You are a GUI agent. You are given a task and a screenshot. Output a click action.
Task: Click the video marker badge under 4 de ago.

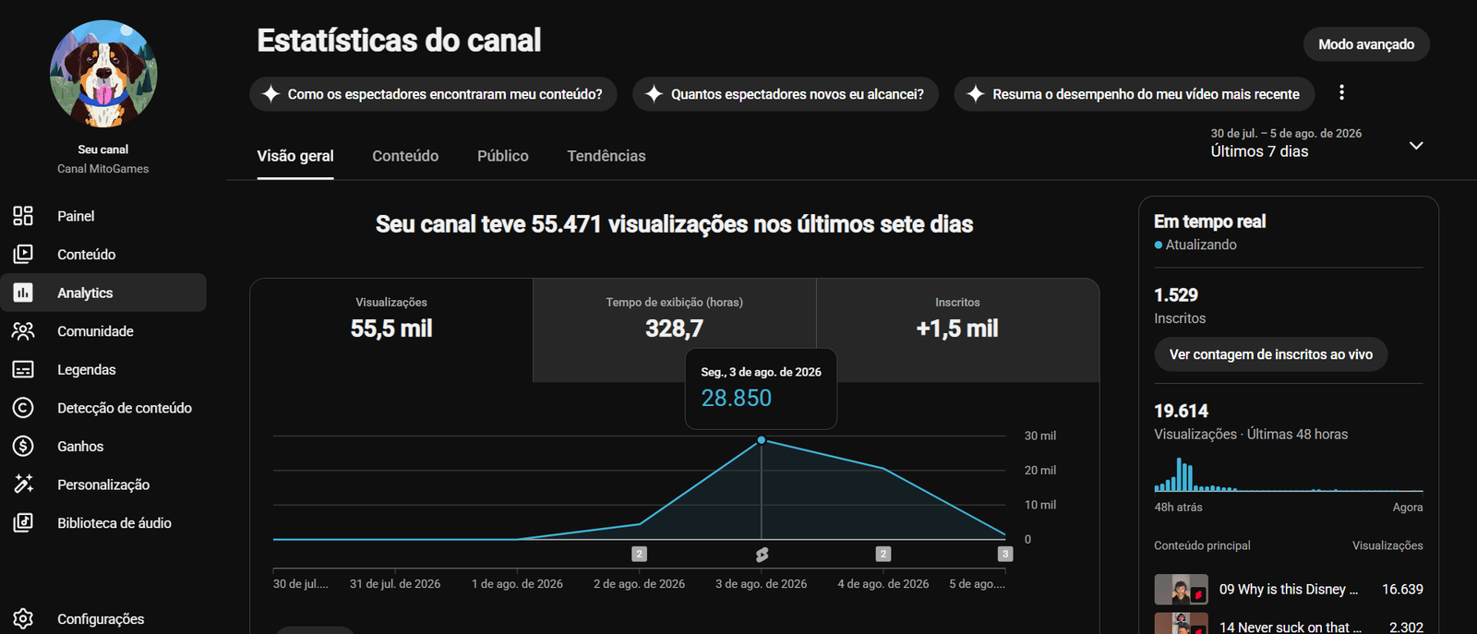883,554
